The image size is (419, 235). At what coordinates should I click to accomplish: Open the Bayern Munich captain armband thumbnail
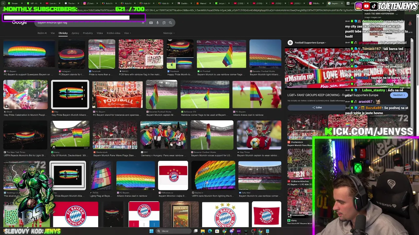[161, 94]
